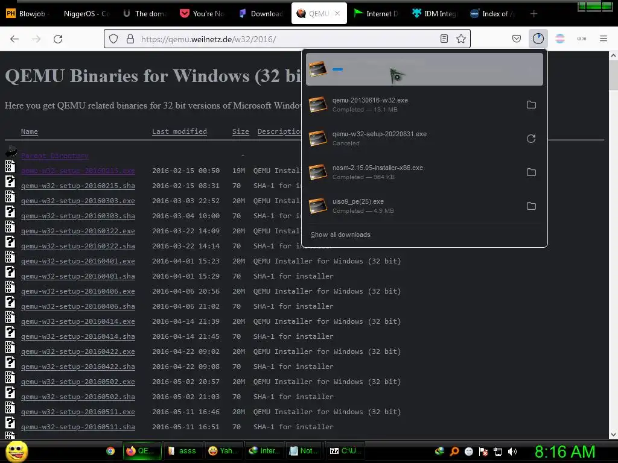Sort listing by Last modified column
Viewport: 618px width, 463px height.
(x=179, y=131)
